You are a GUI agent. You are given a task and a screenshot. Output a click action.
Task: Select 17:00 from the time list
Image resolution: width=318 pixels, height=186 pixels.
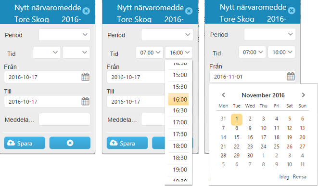point(178,122)
